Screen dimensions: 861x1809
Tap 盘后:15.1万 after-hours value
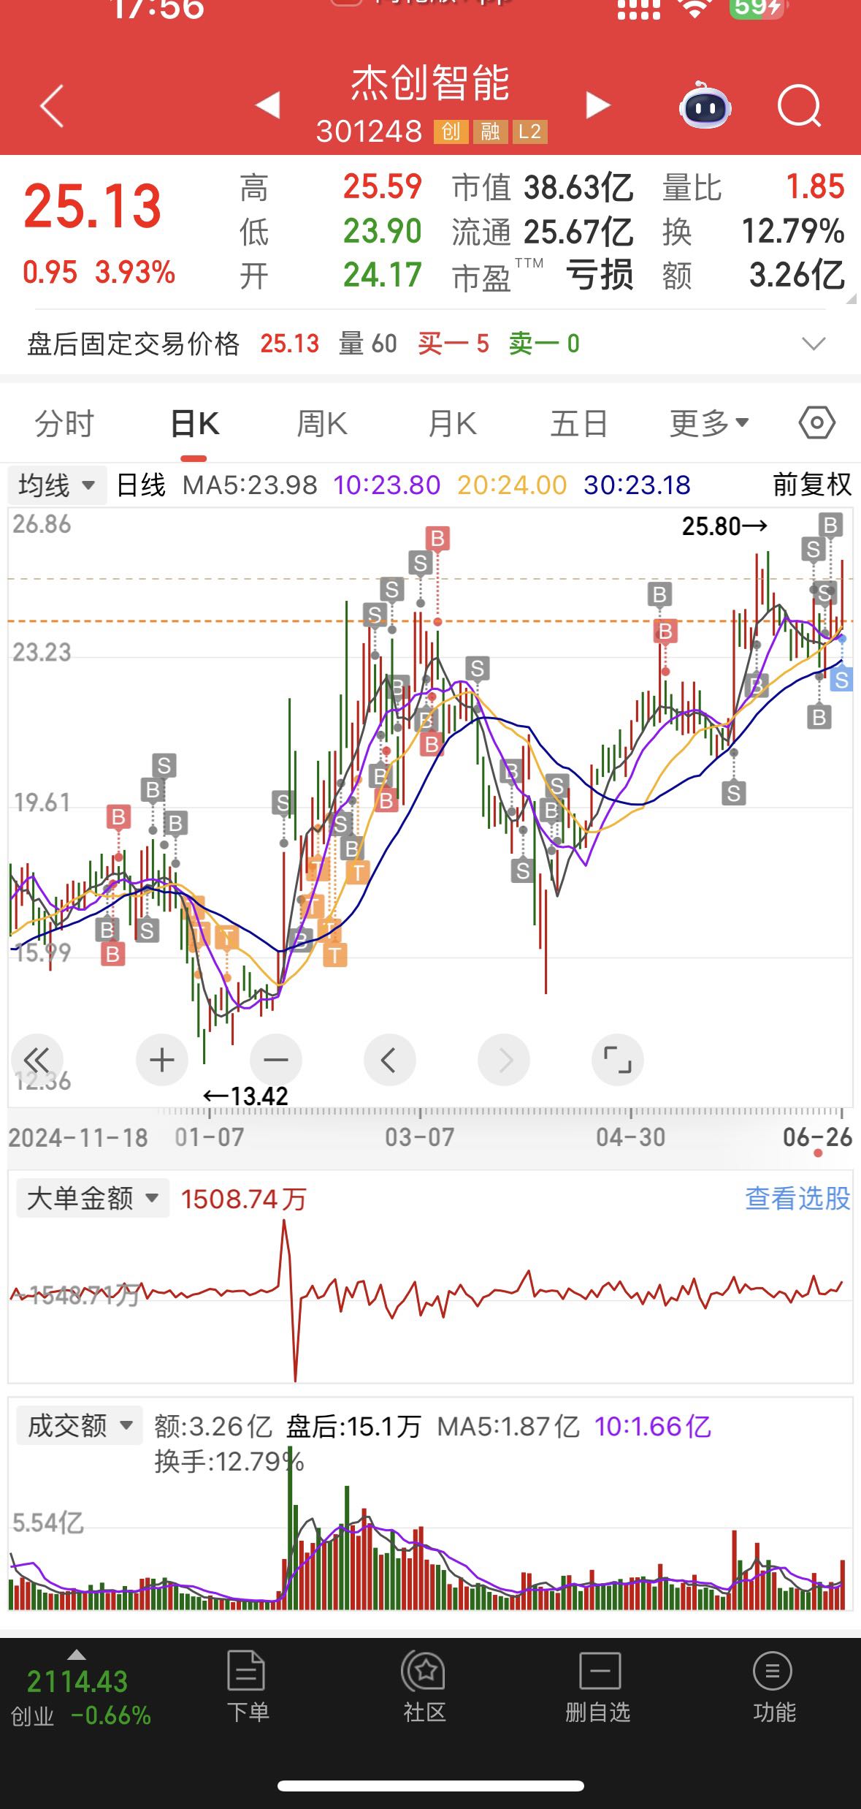(353, 1426)
